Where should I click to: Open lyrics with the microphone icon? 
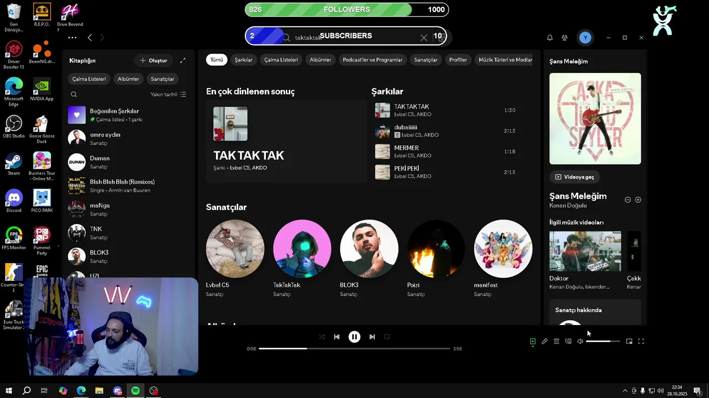544,342
